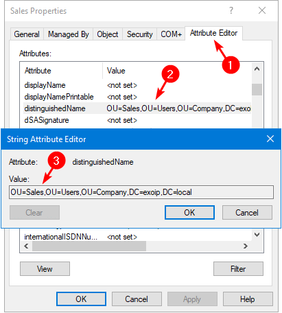Screen dimensions: 282x313
Task: Switch to the COM+ tab
Action: 171,34
